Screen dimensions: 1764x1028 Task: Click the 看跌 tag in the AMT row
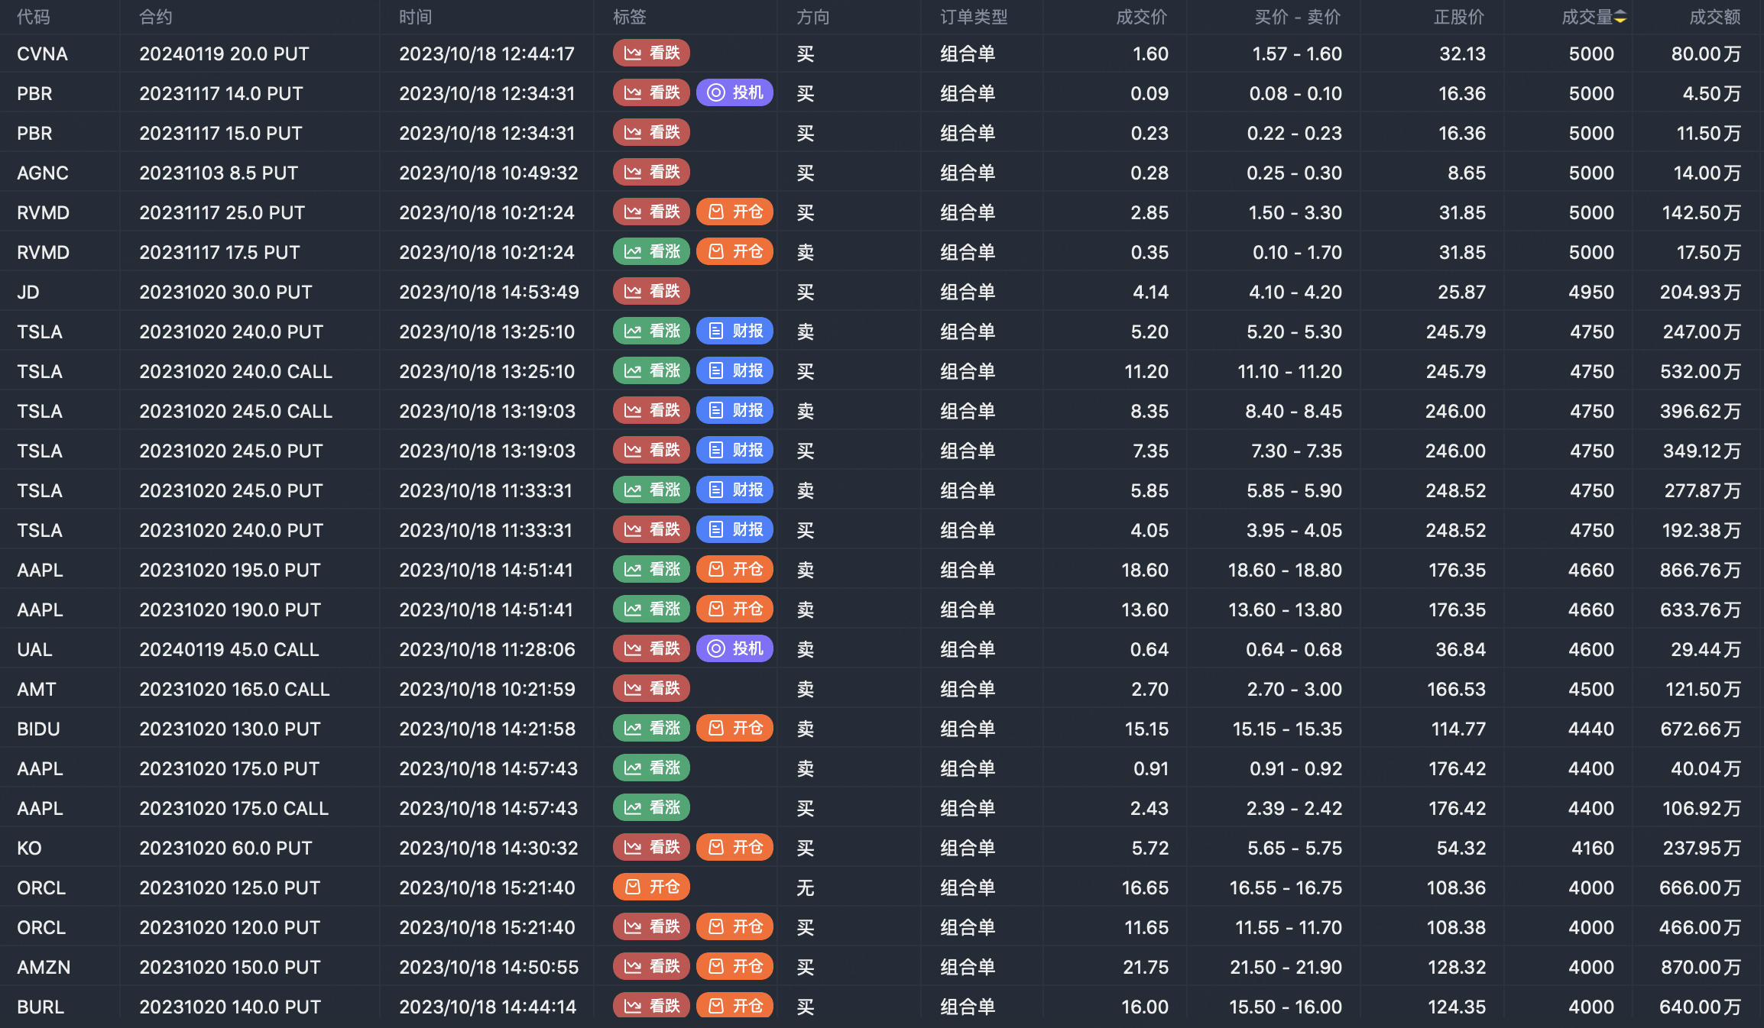(651, 688)
